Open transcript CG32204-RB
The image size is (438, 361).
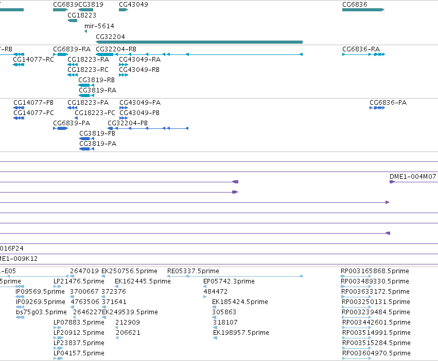[x=116, y=49]
